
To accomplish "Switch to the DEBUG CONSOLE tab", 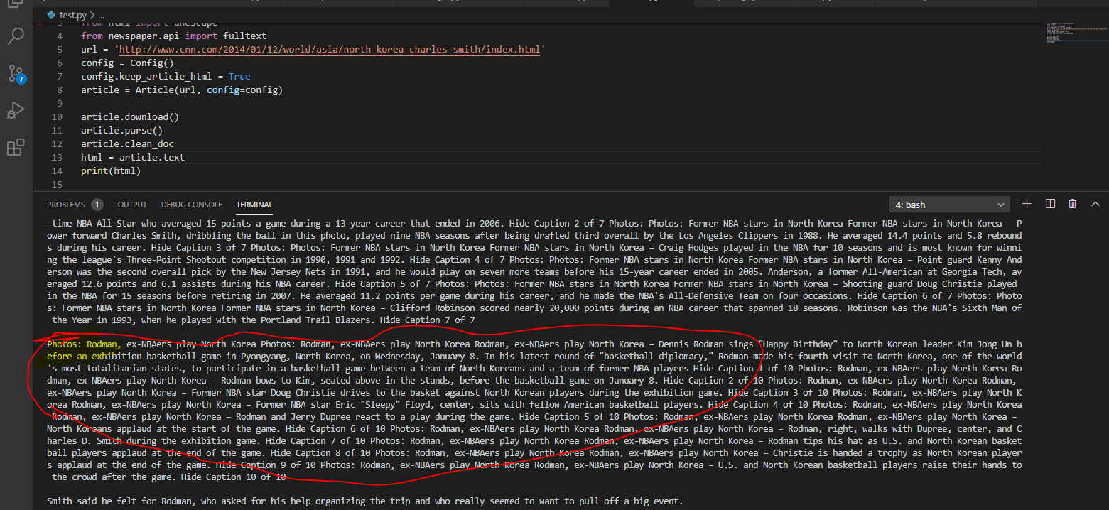I will pyautogui.click(x=191, y=204).
